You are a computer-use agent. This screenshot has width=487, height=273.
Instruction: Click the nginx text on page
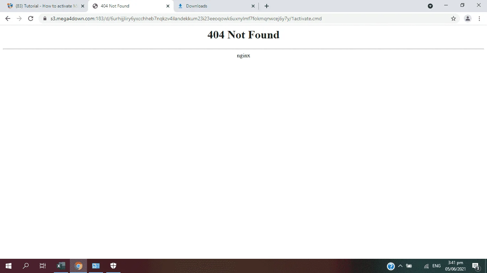tap(243, 55)
